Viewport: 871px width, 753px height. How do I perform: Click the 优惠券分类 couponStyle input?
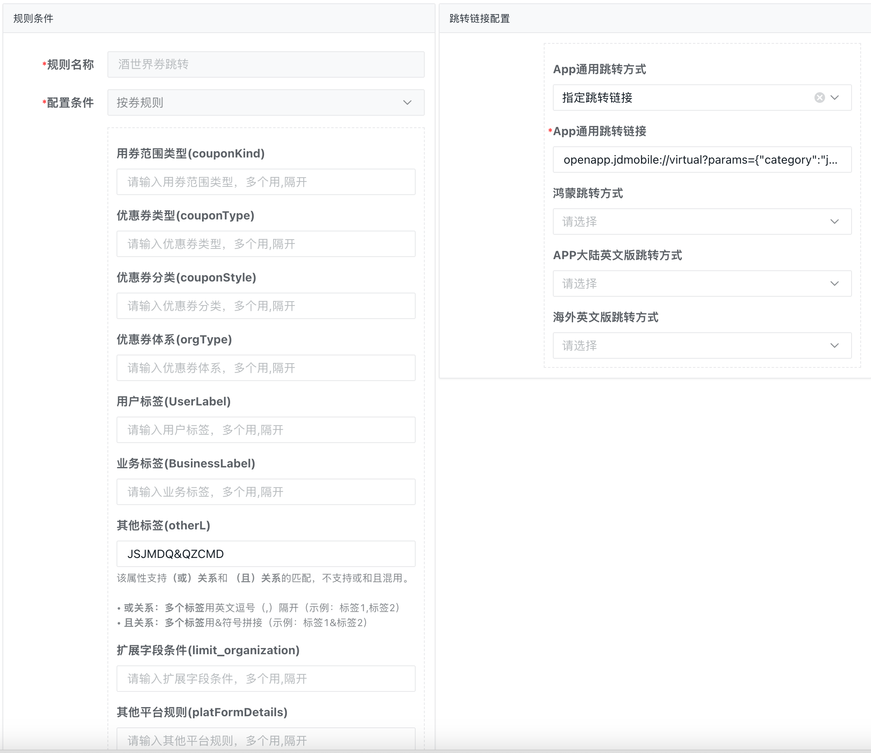pyautogui.click(x=266, y=306)
